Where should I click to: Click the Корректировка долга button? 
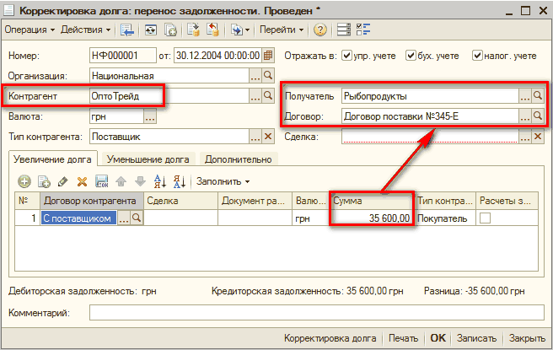coord(330,338)
